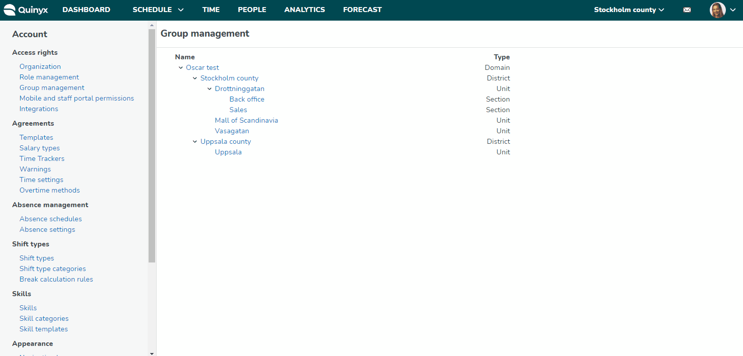Open the Shift type categories link
The width and height of the screenshot is (743, 356).
(x=53, y=269)
